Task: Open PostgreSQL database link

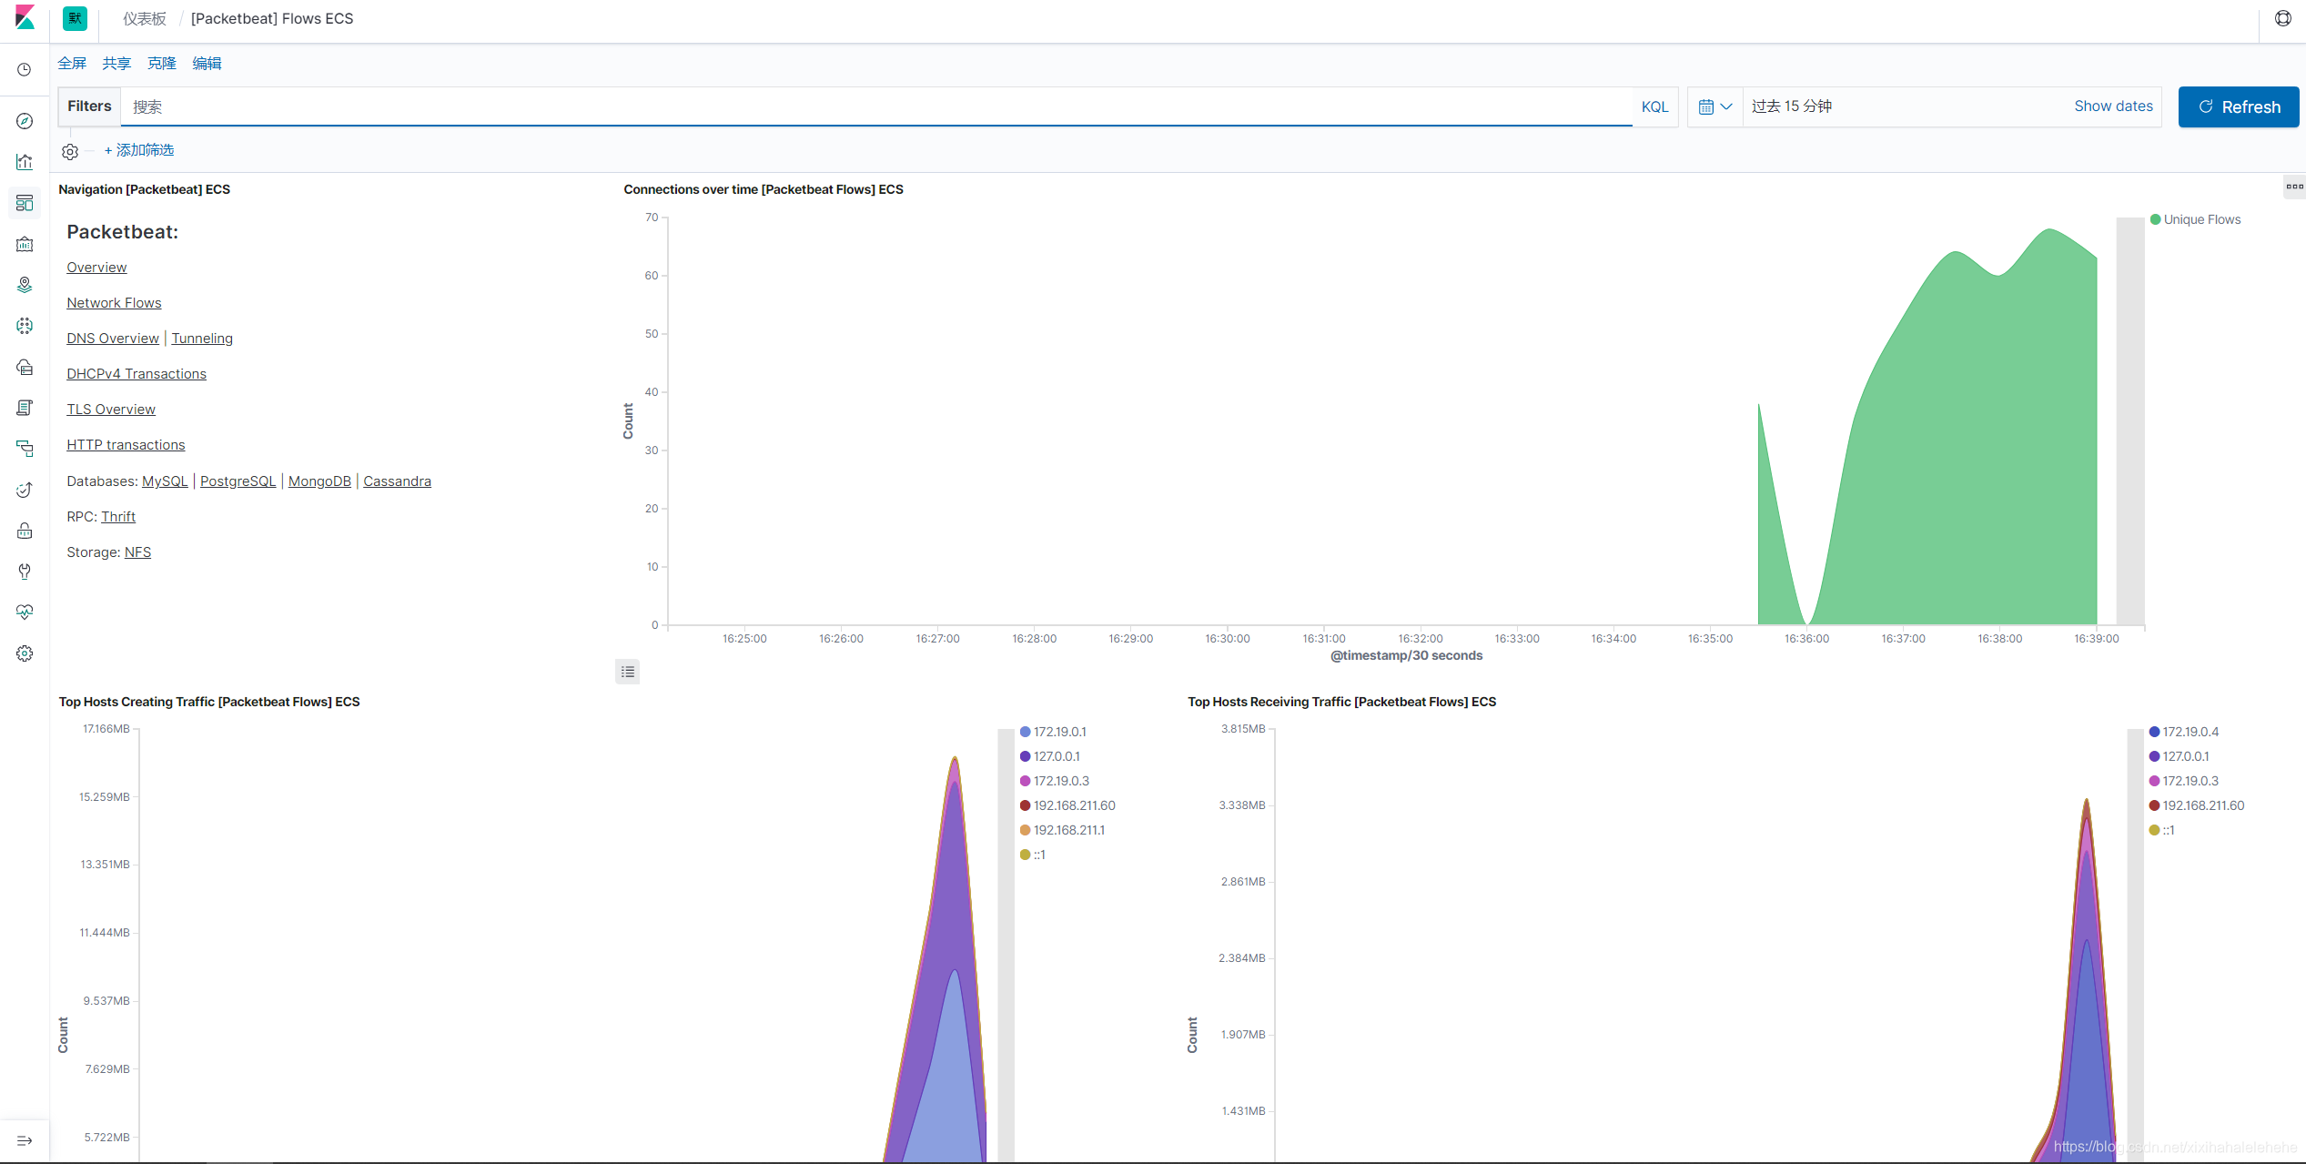Action: tap(238, 481)
